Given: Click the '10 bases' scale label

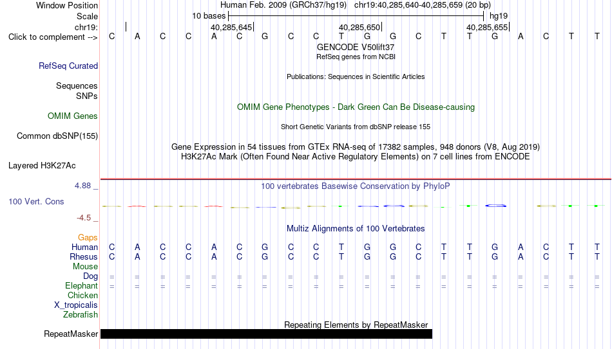Looking at the screenshot, I should [209, 16].
